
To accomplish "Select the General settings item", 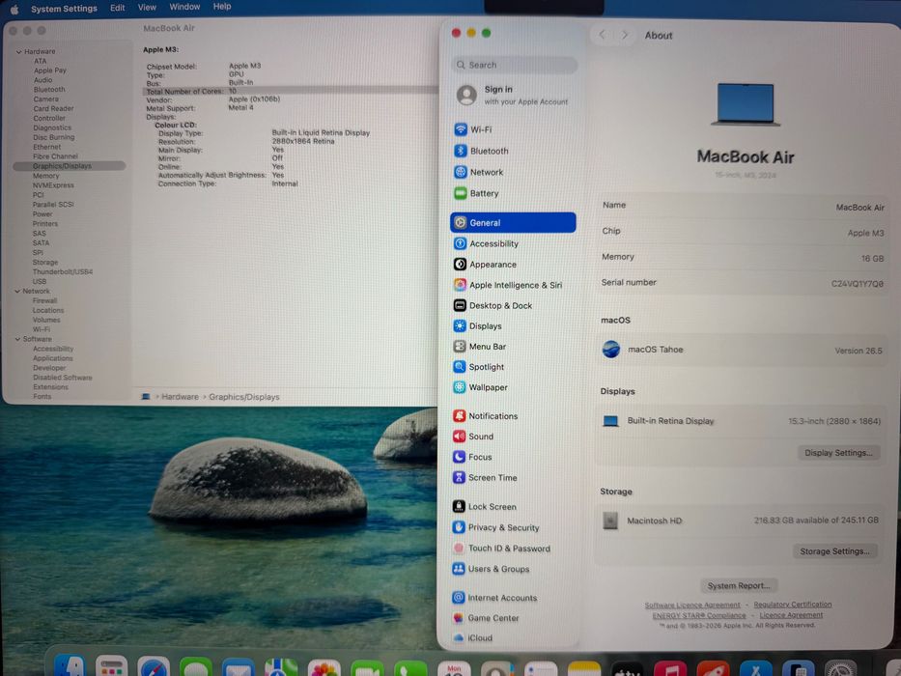I will pyautogui.click(x=513, y=223).
